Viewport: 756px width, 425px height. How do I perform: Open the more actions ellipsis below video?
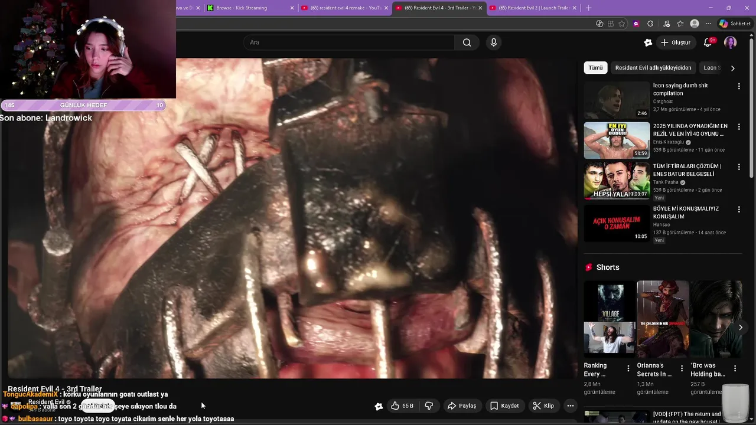point(571,406)
